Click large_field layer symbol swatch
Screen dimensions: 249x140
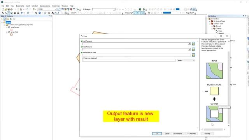point(11,35)
